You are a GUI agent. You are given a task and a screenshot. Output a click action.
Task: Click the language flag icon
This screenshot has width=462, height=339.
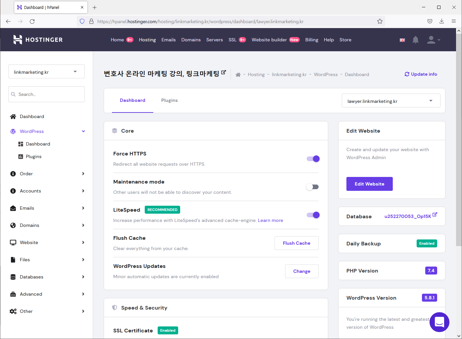[x=402, y=40]
